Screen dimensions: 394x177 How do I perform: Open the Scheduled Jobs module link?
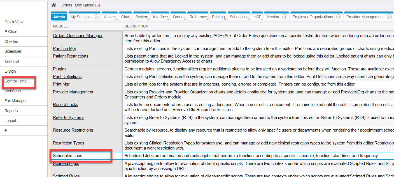coord(67,156)
